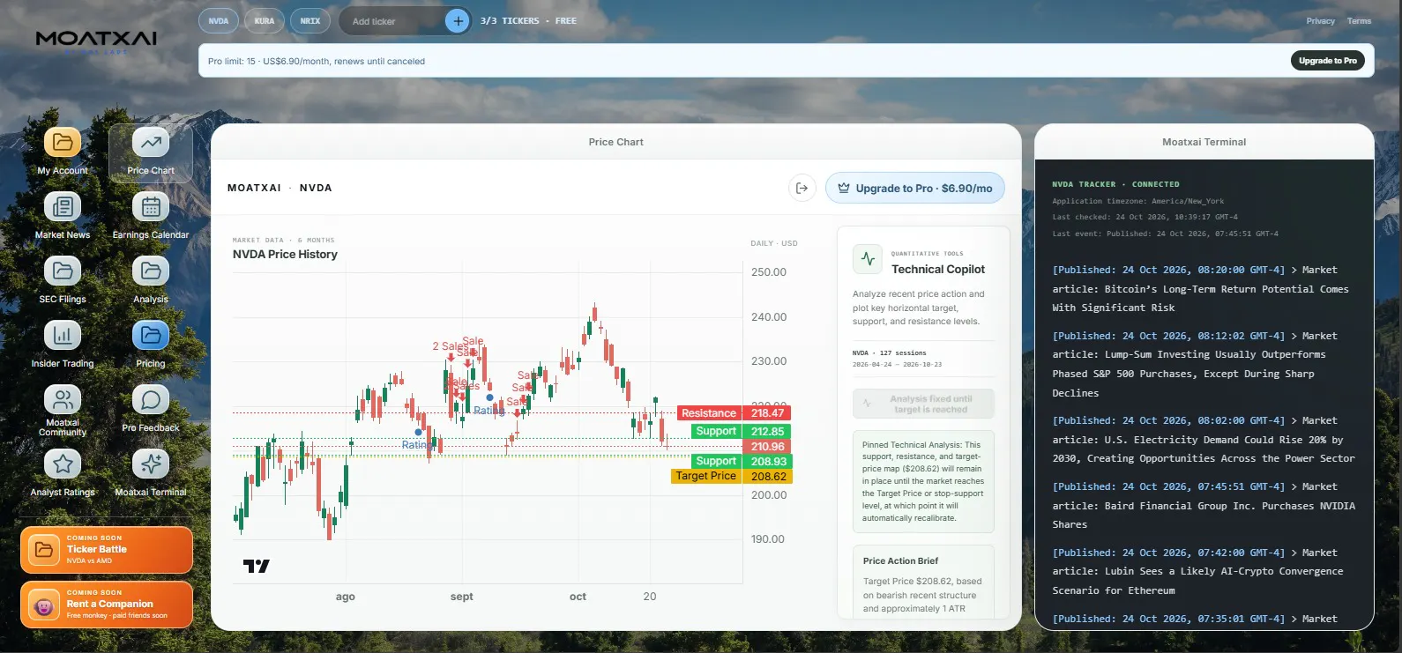Image resolution: width=1402 pixels, height=653 pixels.
Task: Open the Privacy link
Action: pos(1320,21)
